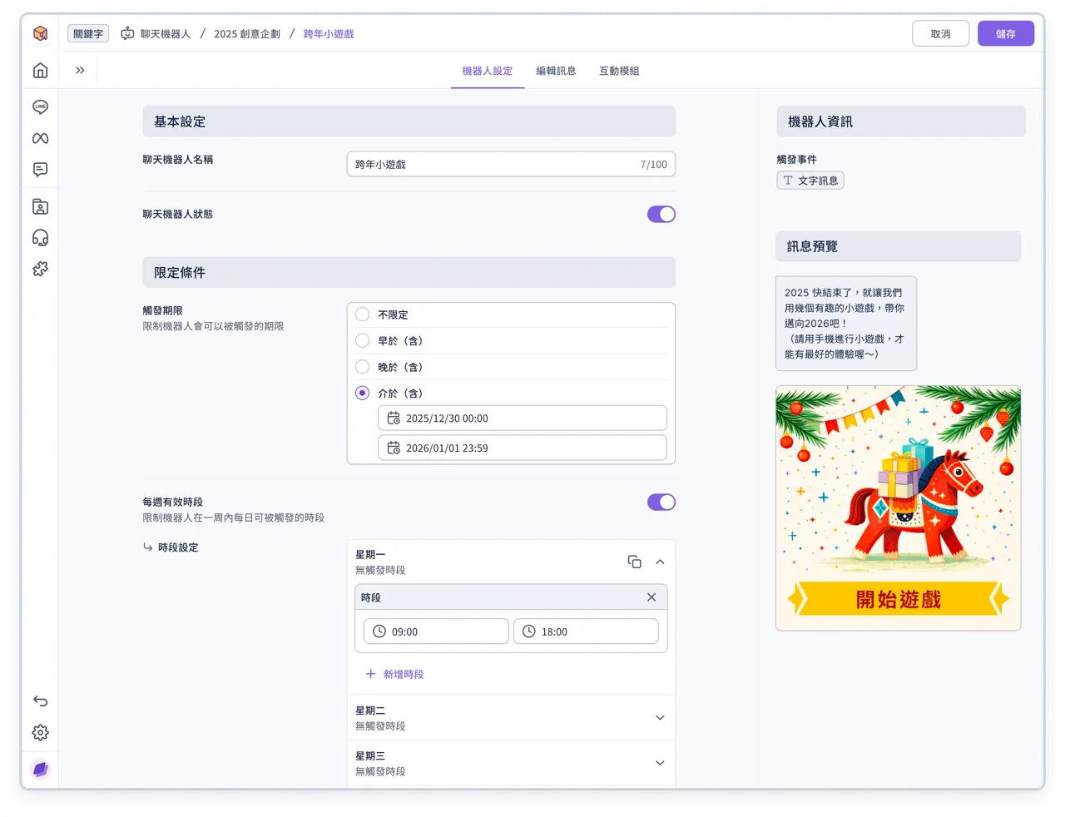
Task: Open the extensions puzzle-piece icon
Action: coord(40,269)
